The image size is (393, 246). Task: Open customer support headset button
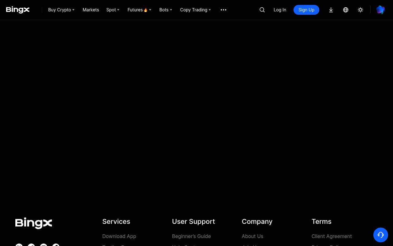(381, 235)
